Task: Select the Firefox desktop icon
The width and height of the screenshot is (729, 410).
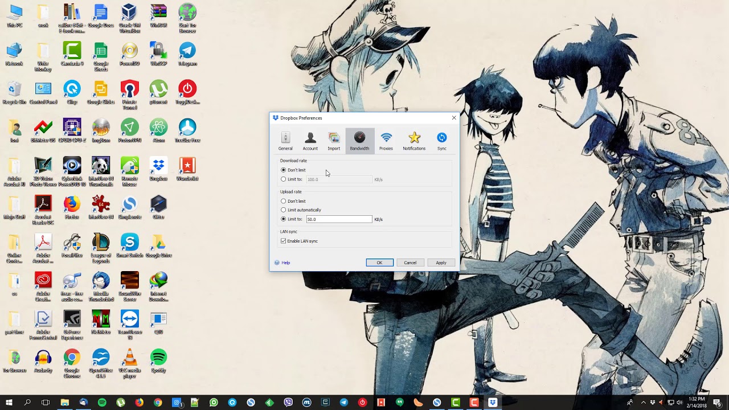Action: pyautogui.click(x=72, y=208)
